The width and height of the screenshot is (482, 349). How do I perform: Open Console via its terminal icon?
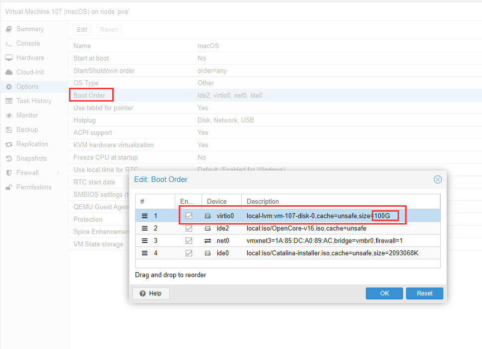point(9,44)
